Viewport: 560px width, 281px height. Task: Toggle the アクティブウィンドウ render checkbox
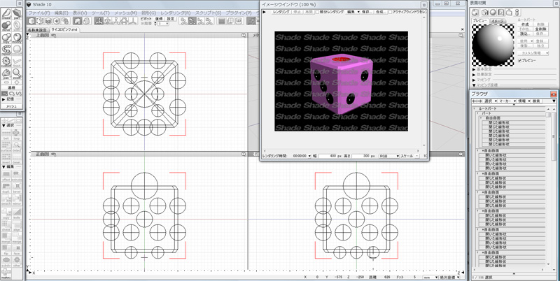point(390,12)
